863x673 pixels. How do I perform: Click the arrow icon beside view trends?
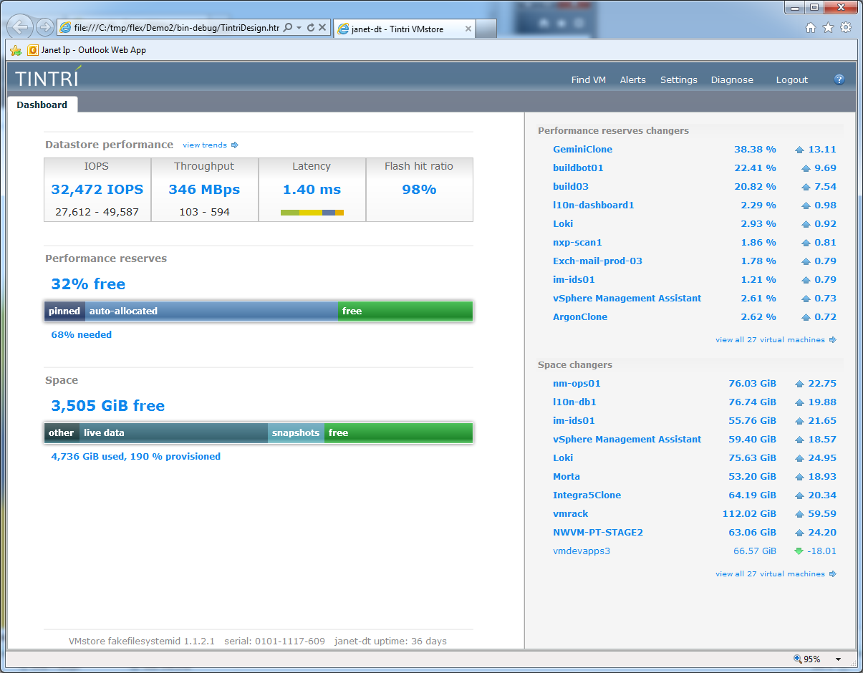tap(234, 145)
